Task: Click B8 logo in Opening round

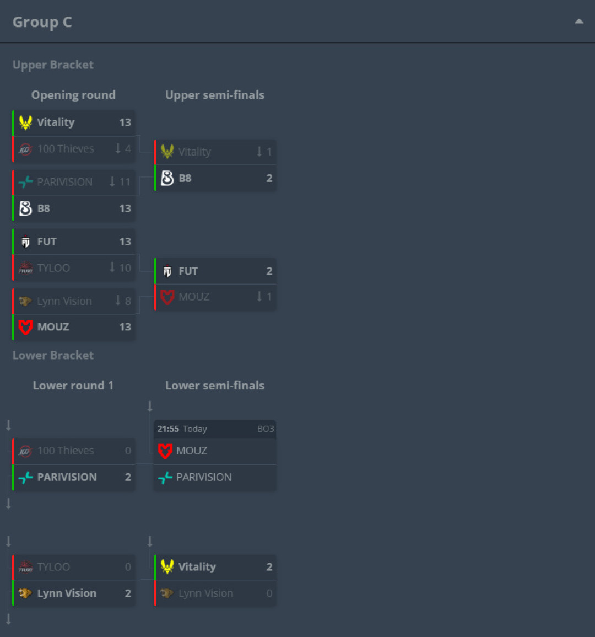Action: pyautogui.click(x=25, y=208)
